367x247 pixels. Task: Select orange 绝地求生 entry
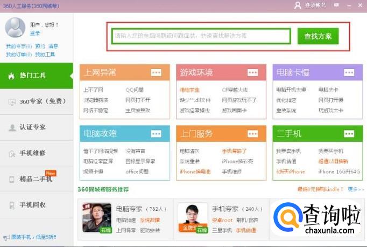[x=189, y=90]
